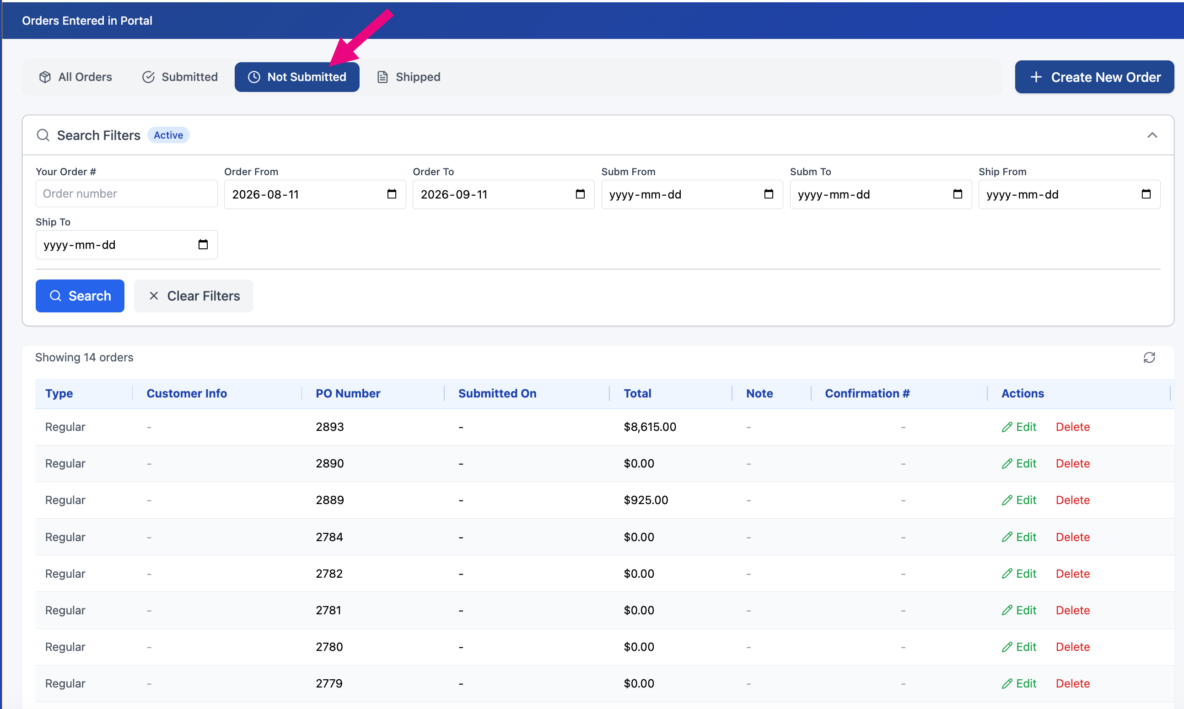Open calendar picker for Subm To
The height and width of the screenshot is (709, 1184).
[x=957, y=194]
